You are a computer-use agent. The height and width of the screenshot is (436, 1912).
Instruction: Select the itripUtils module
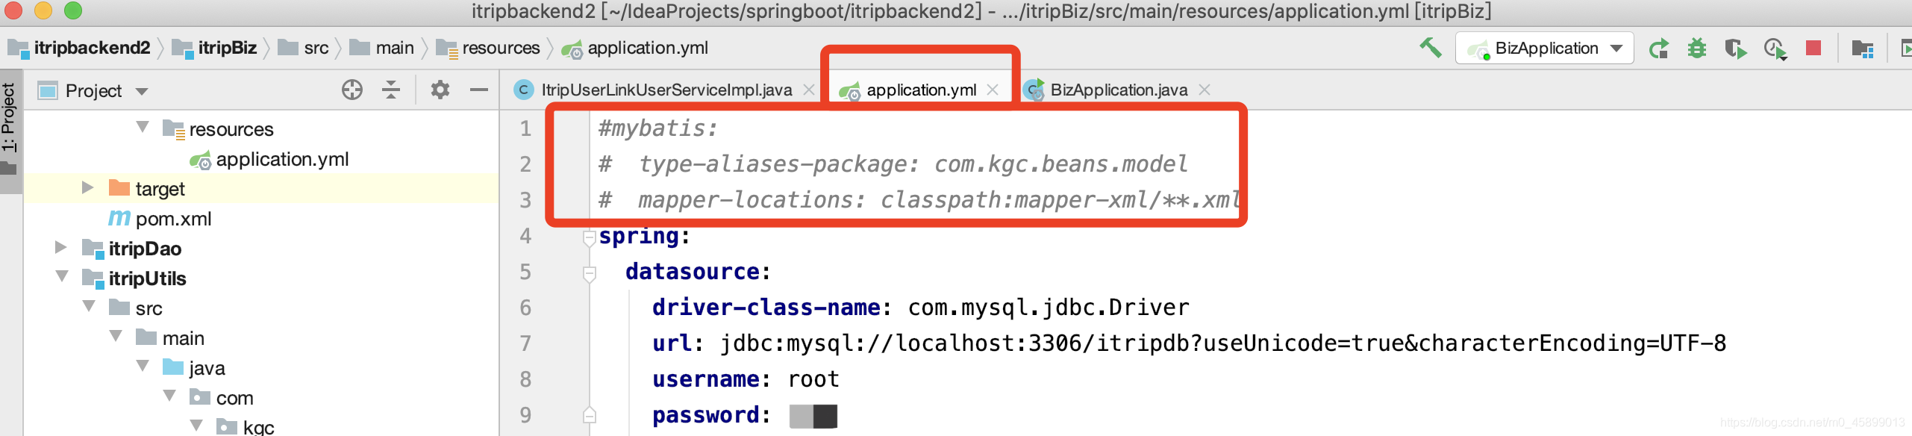point(147,278)
